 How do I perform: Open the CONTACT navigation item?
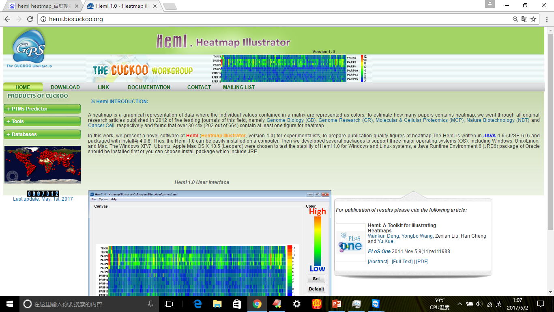(x=199, y=87)
